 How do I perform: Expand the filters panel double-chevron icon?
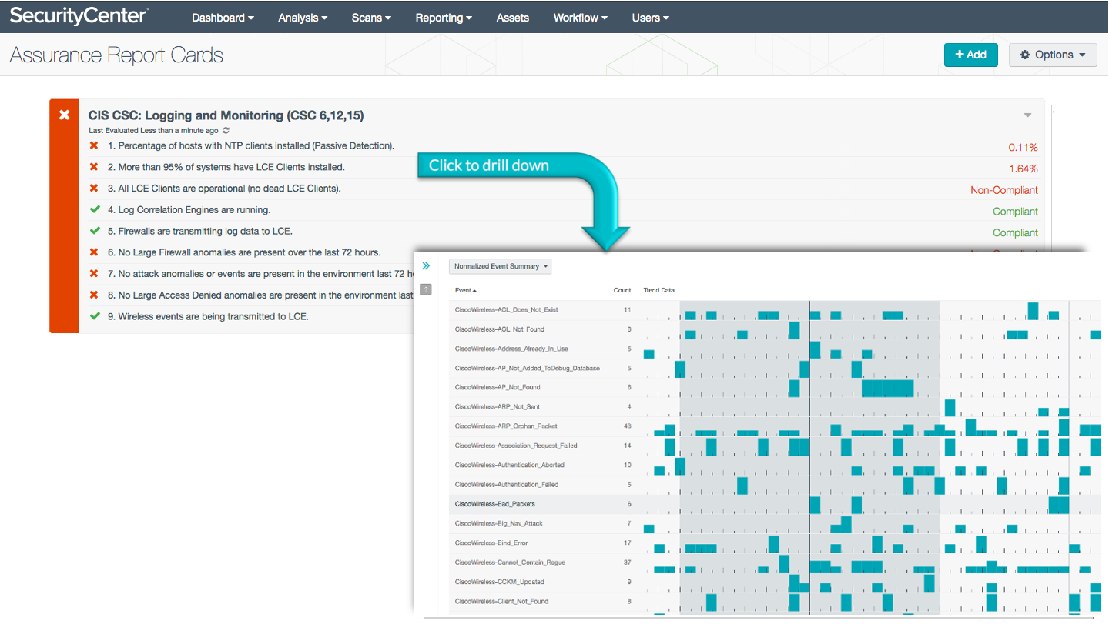(426, 265)
